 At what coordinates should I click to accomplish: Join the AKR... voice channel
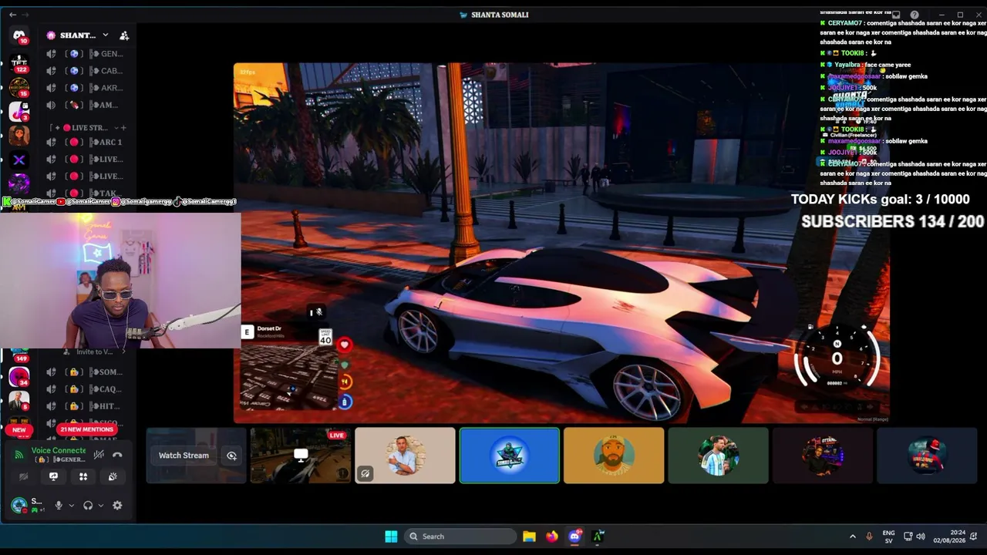[x=85, y=88]
